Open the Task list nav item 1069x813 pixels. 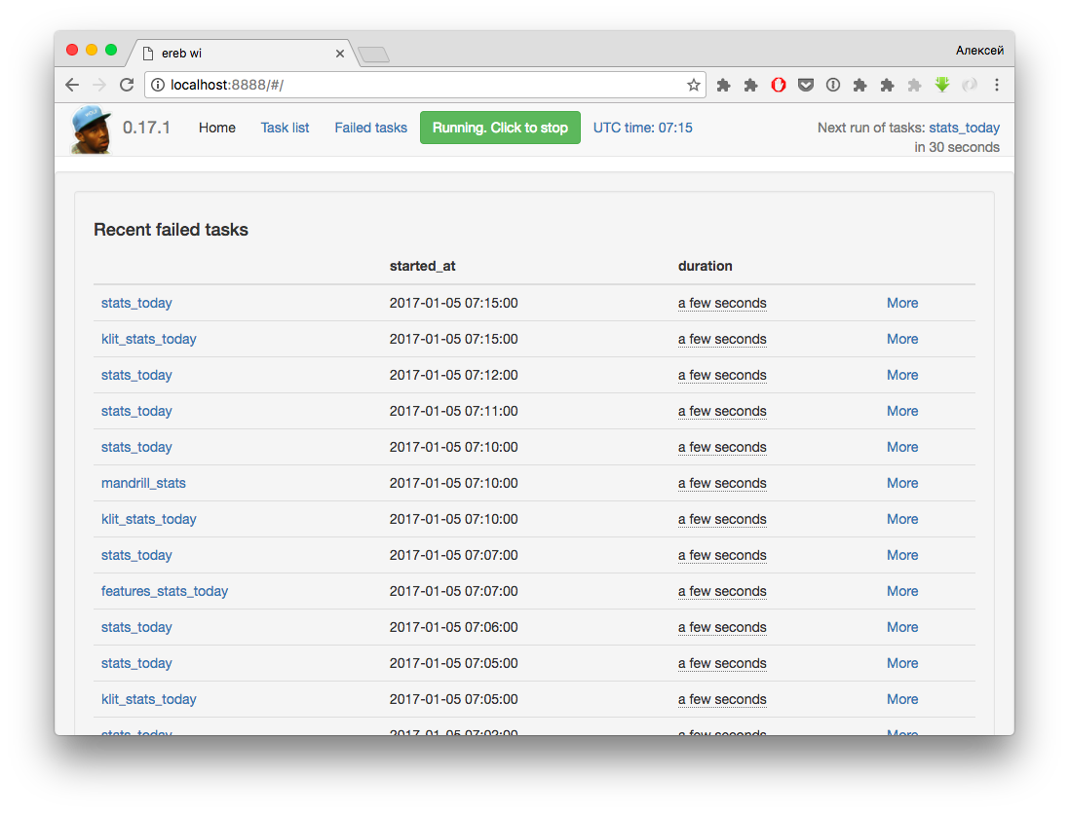tap(285, 128)
